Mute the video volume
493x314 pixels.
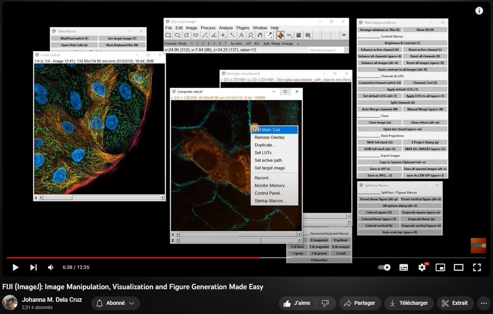click(x=51, y=267)
